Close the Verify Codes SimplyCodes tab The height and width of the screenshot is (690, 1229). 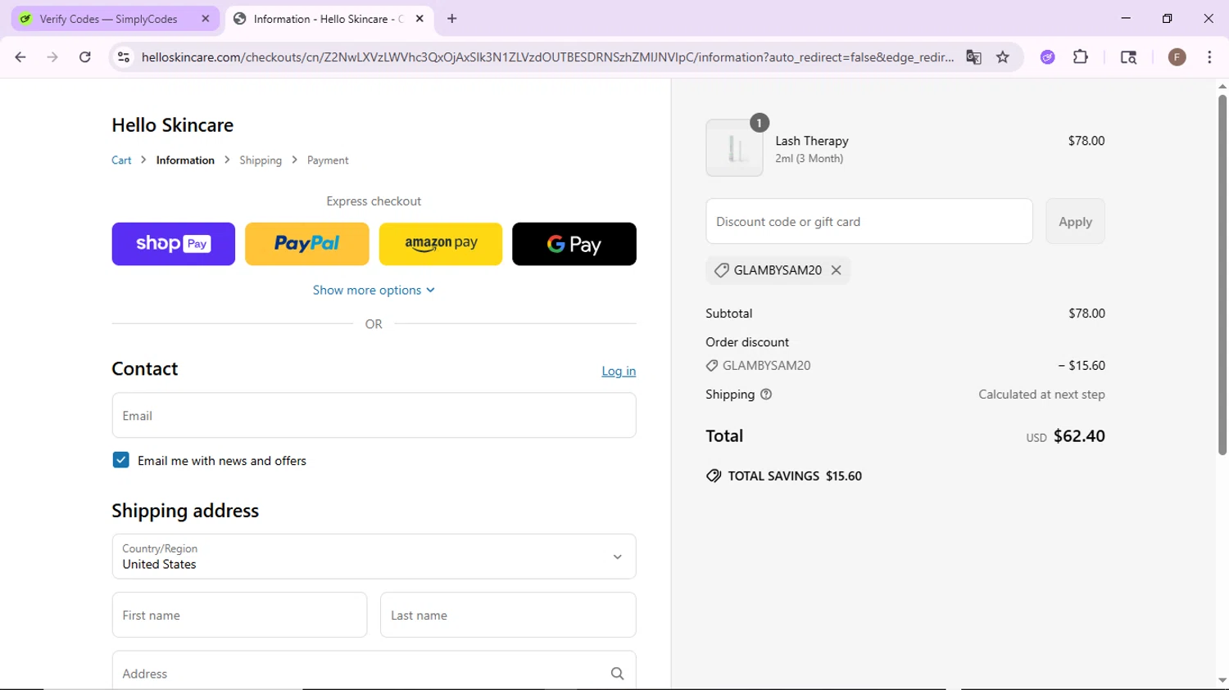(x=206, y=19)
